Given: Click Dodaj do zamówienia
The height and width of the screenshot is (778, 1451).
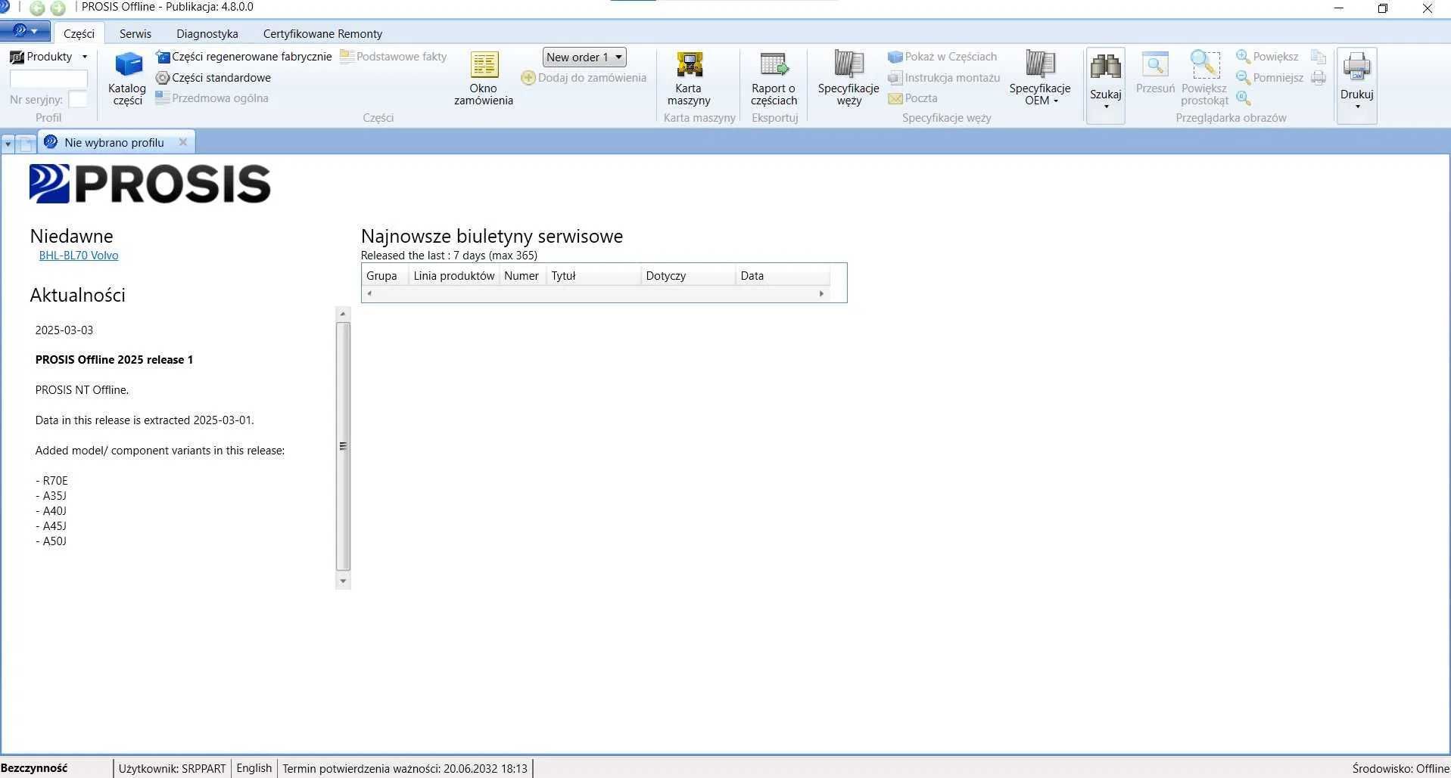Looking at the screenshot, I should point(584,78).
